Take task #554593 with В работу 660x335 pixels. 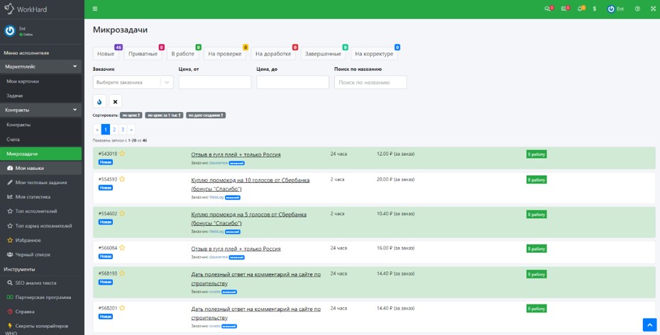537,180
